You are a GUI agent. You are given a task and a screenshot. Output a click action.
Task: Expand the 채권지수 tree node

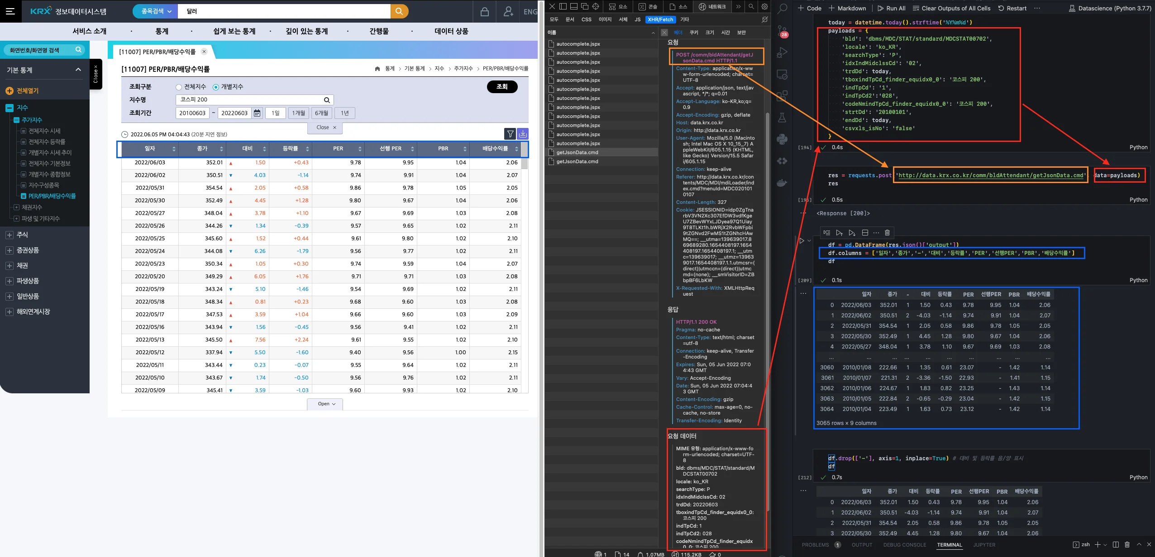point(16,208)
